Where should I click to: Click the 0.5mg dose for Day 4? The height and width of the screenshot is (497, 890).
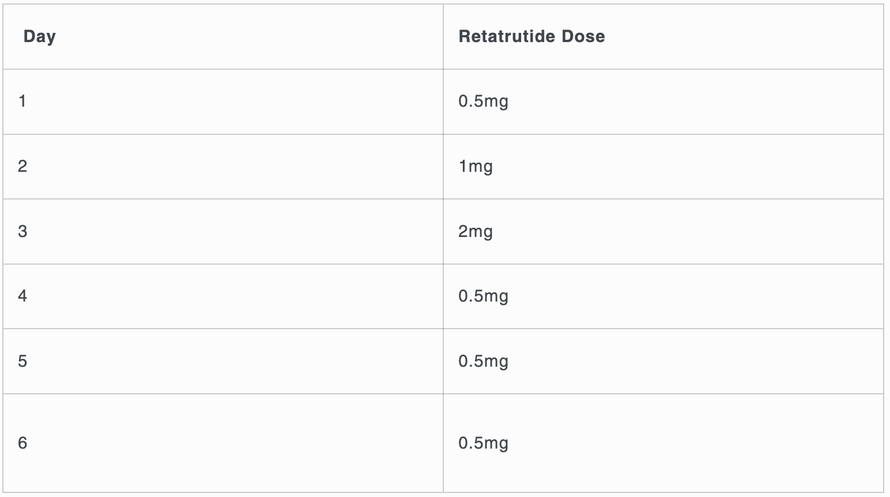tap(484, 297)
